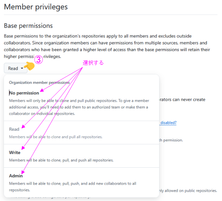Screen dimensions: 222x201
Task: Choose the greyed-out Read option in the menu
Action: pos(14,129)
